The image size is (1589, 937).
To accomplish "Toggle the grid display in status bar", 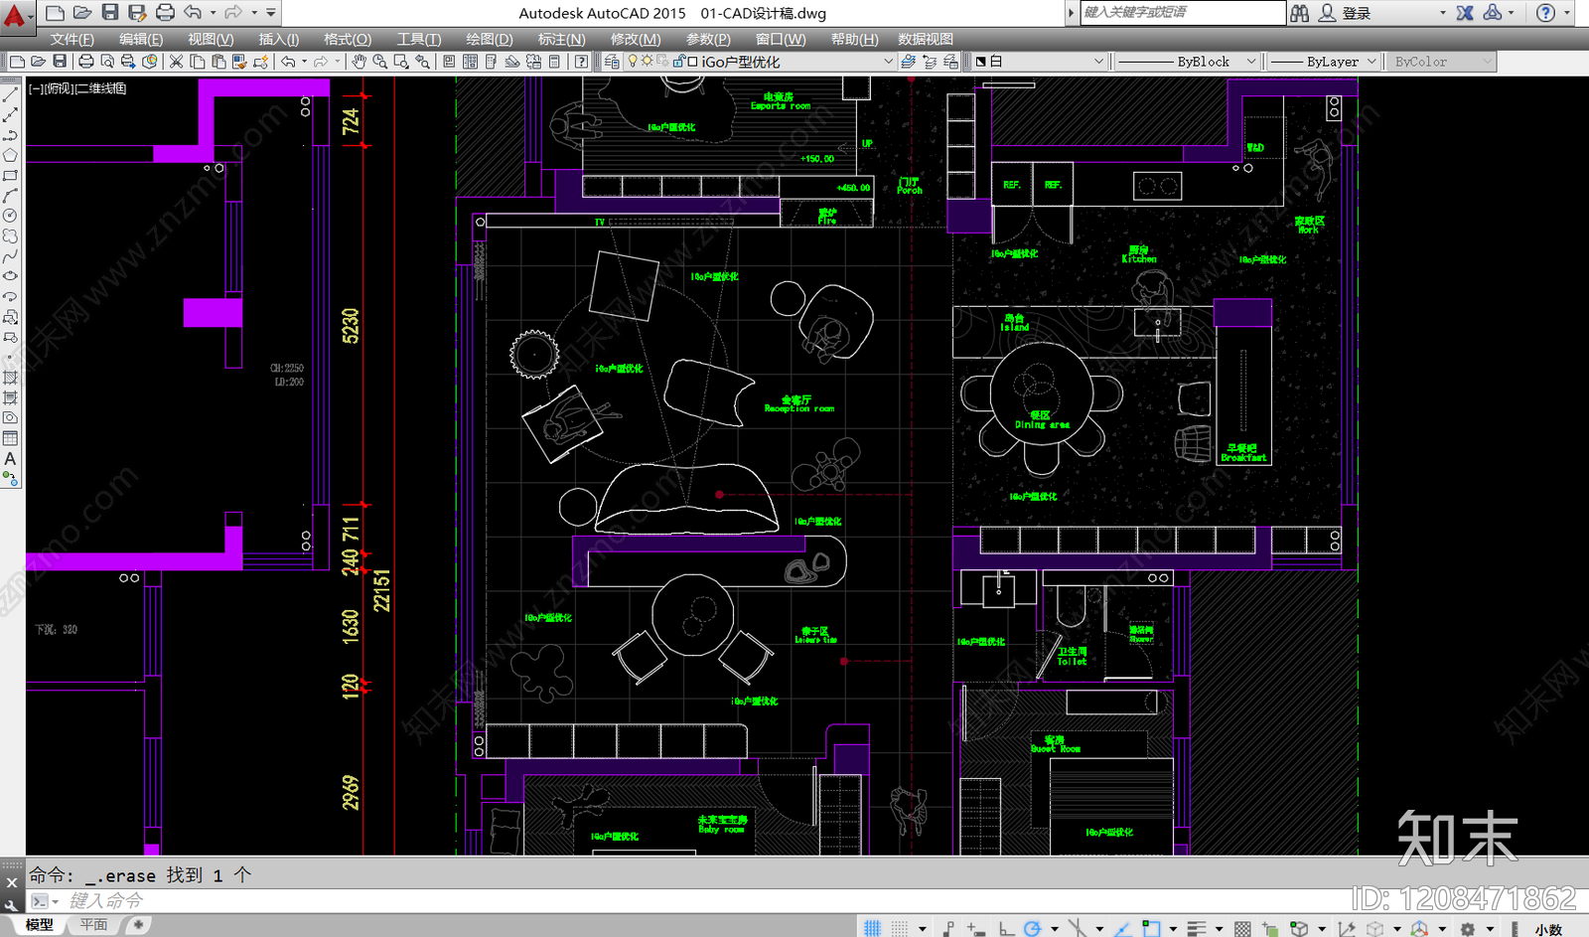I will 872,927.
